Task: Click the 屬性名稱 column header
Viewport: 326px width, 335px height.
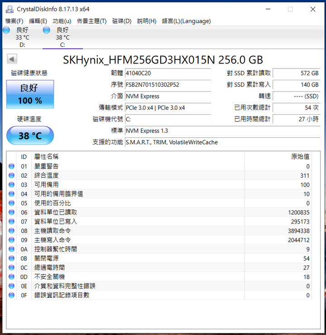Action: tap(138, 157)
